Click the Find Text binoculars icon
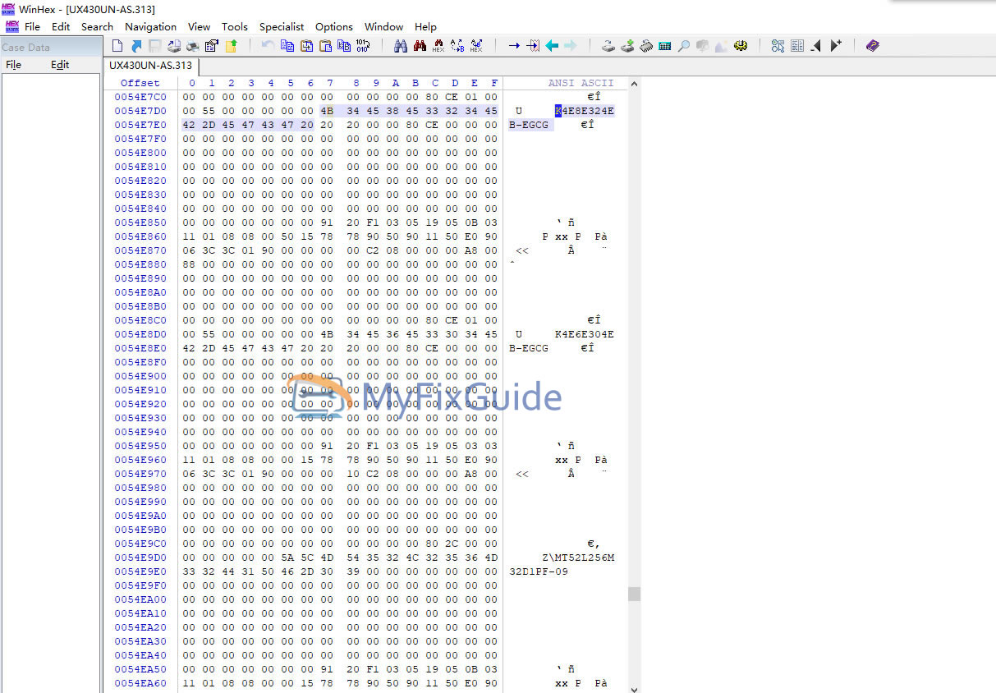Image resolution: width=996 pixels, height=693 pixels. point(401,46)
